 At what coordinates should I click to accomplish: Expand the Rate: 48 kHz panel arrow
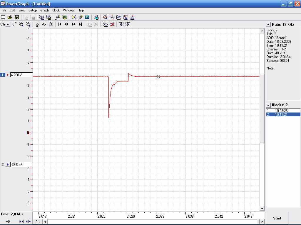click(x=268, y=25)
